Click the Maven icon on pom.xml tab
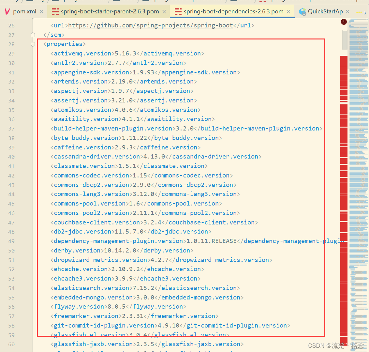369x352 pixels. coord(7,11)
